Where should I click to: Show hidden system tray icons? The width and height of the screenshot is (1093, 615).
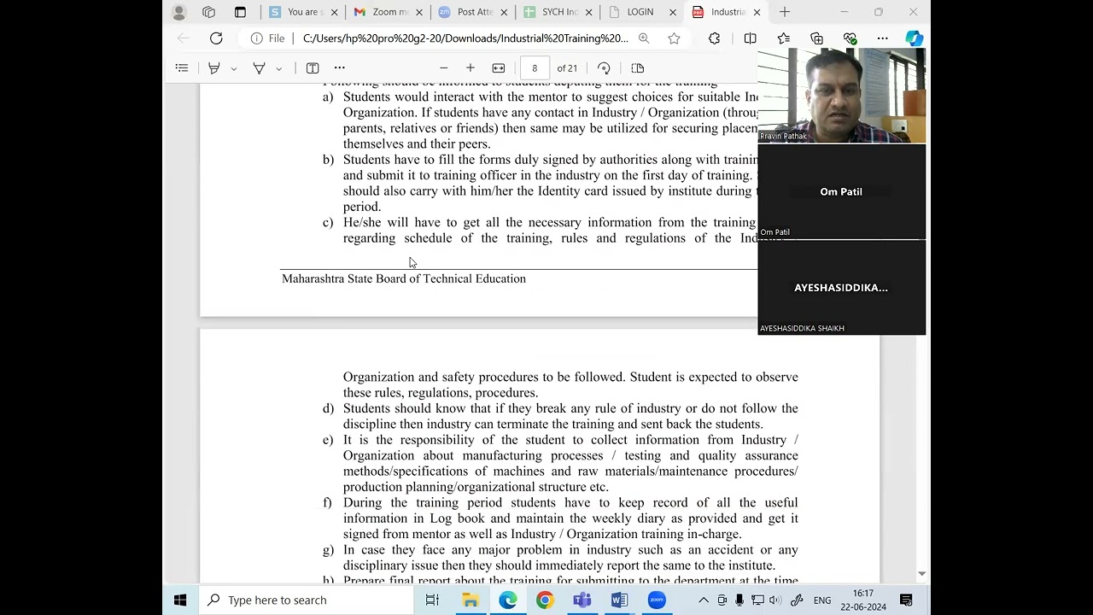(704, 600)
